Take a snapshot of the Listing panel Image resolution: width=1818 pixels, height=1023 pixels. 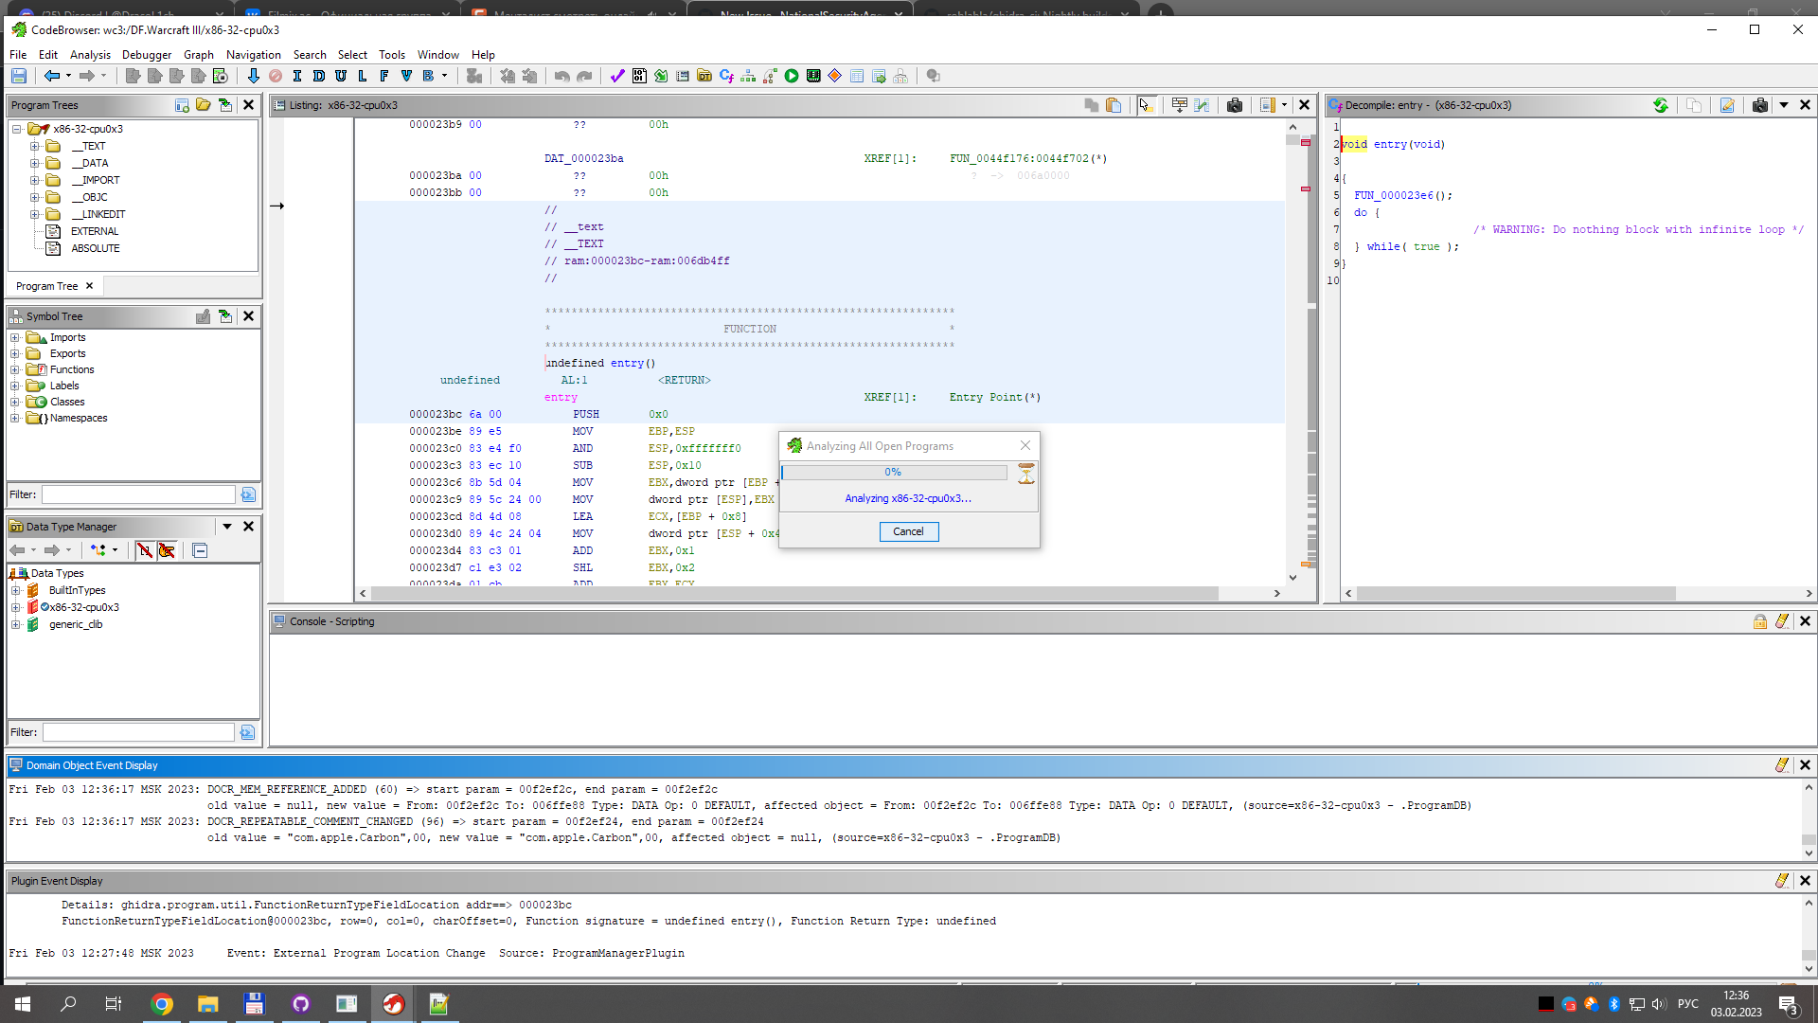coord(1235,105)
